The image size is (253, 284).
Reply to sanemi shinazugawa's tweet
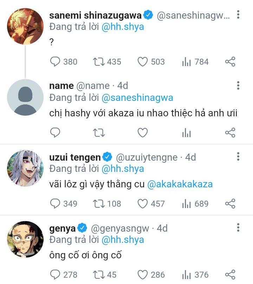[56, 62]
